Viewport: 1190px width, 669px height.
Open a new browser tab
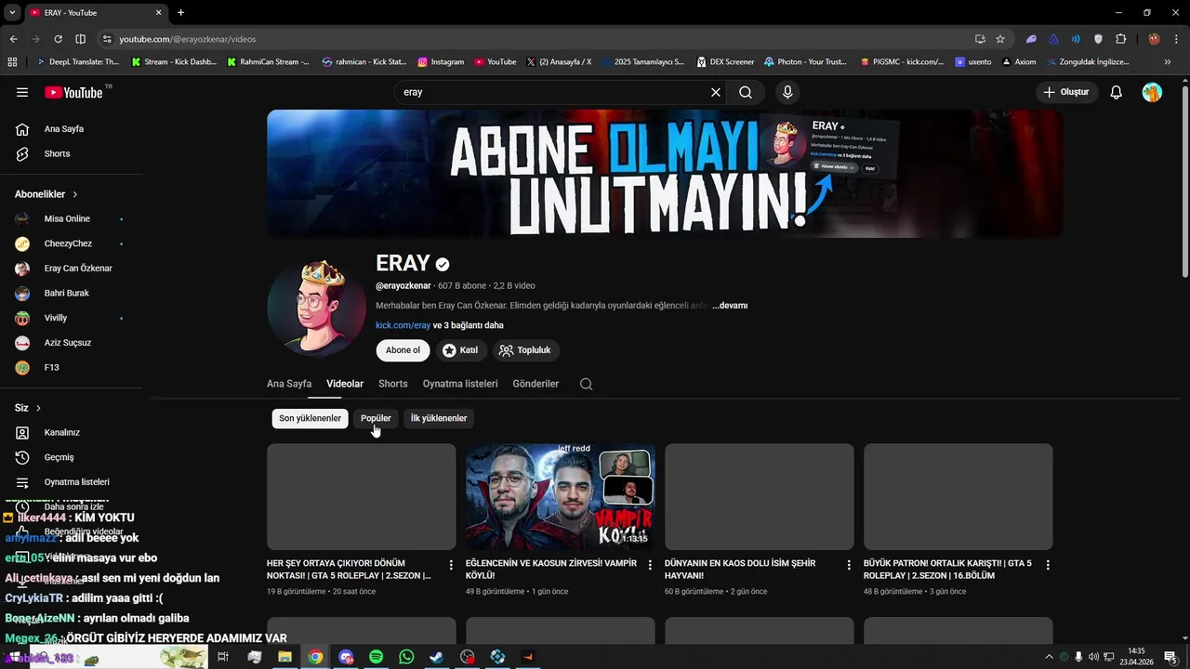pos(180,12)
